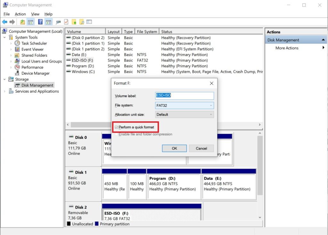Open the View menu
Screen dimensions: 328x235
(x=35, y=14)
